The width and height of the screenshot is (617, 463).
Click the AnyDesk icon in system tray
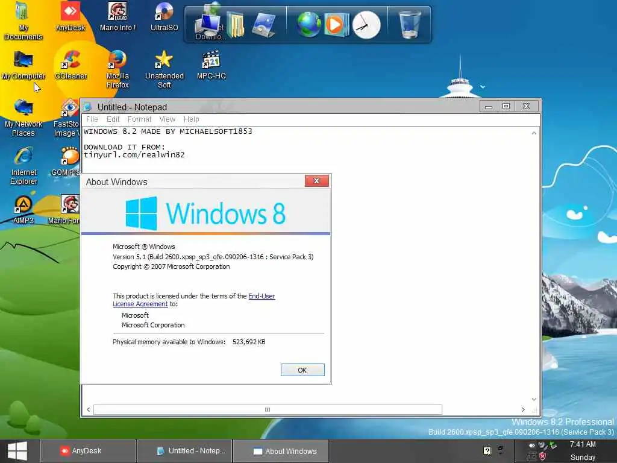531,446
